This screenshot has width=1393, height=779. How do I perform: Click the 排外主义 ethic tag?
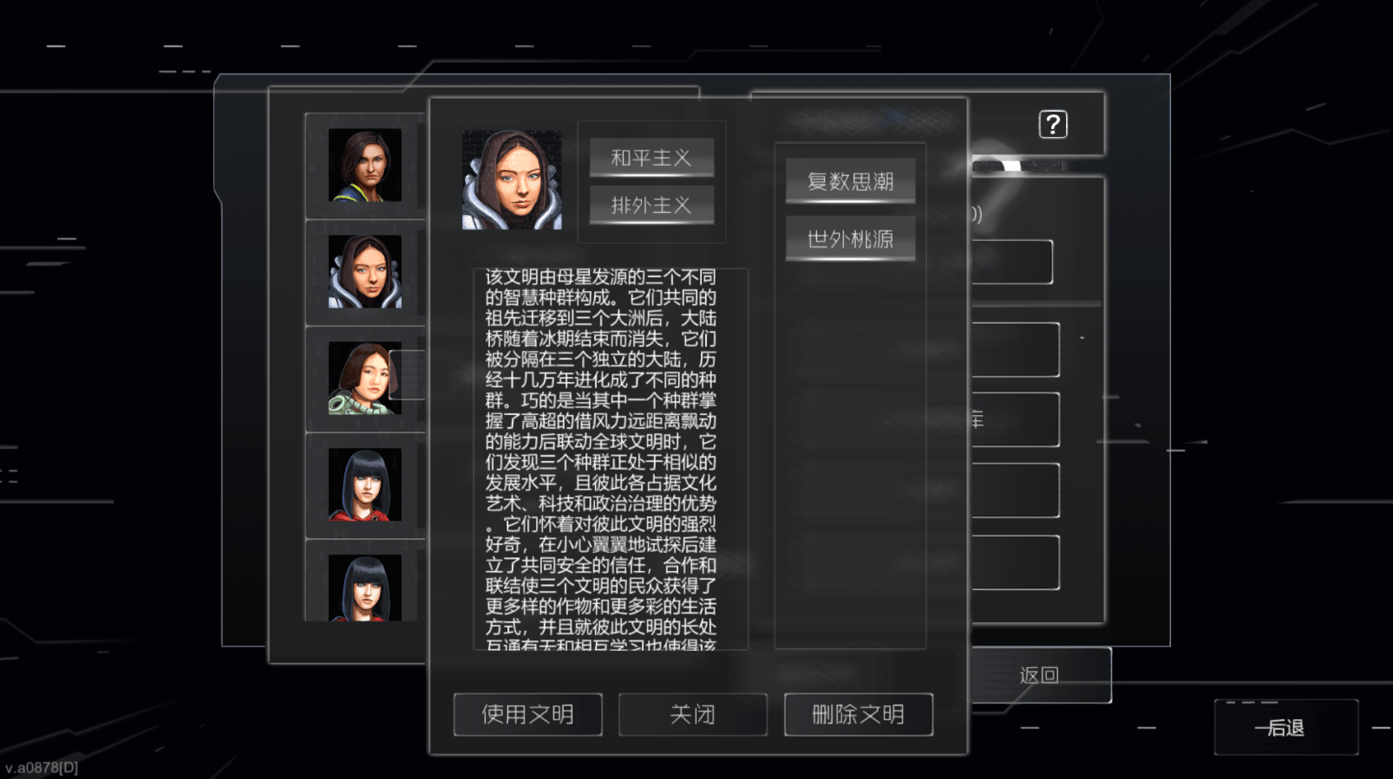651,205
